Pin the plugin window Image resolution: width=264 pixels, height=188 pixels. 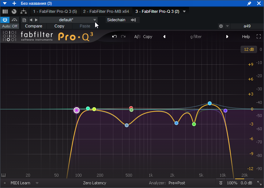[249, 3]
